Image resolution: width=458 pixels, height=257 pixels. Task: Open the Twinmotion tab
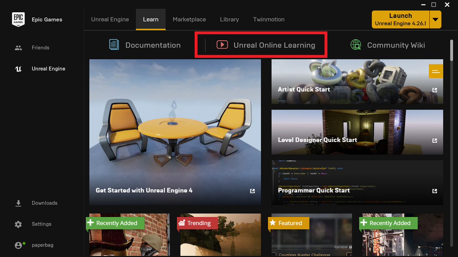pyautogui.click(x=269, y=19)
